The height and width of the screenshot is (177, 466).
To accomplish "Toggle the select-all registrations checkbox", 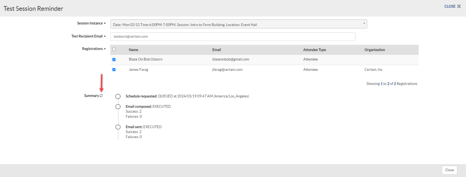I will point(114,49).
